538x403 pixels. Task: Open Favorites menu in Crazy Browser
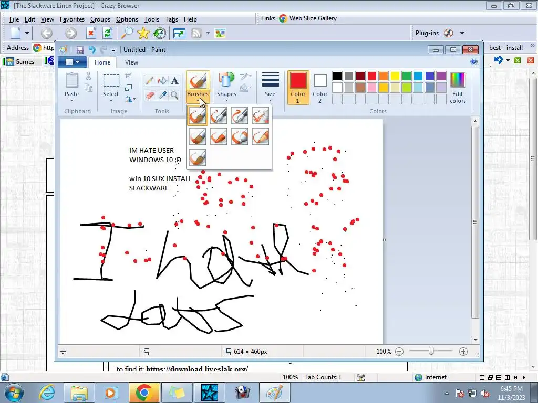pyautogui.click(x=72, y=19)
